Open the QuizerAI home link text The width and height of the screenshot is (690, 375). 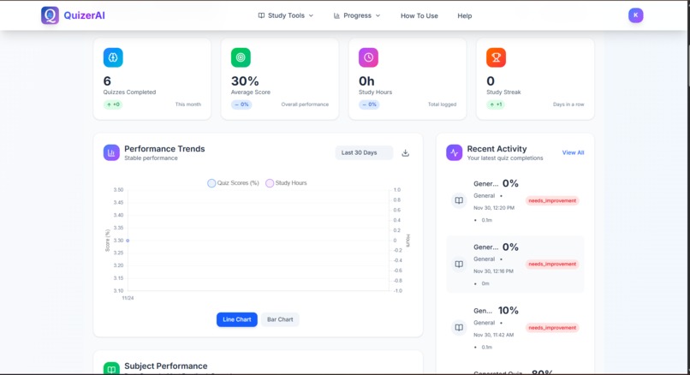point(84,15)
